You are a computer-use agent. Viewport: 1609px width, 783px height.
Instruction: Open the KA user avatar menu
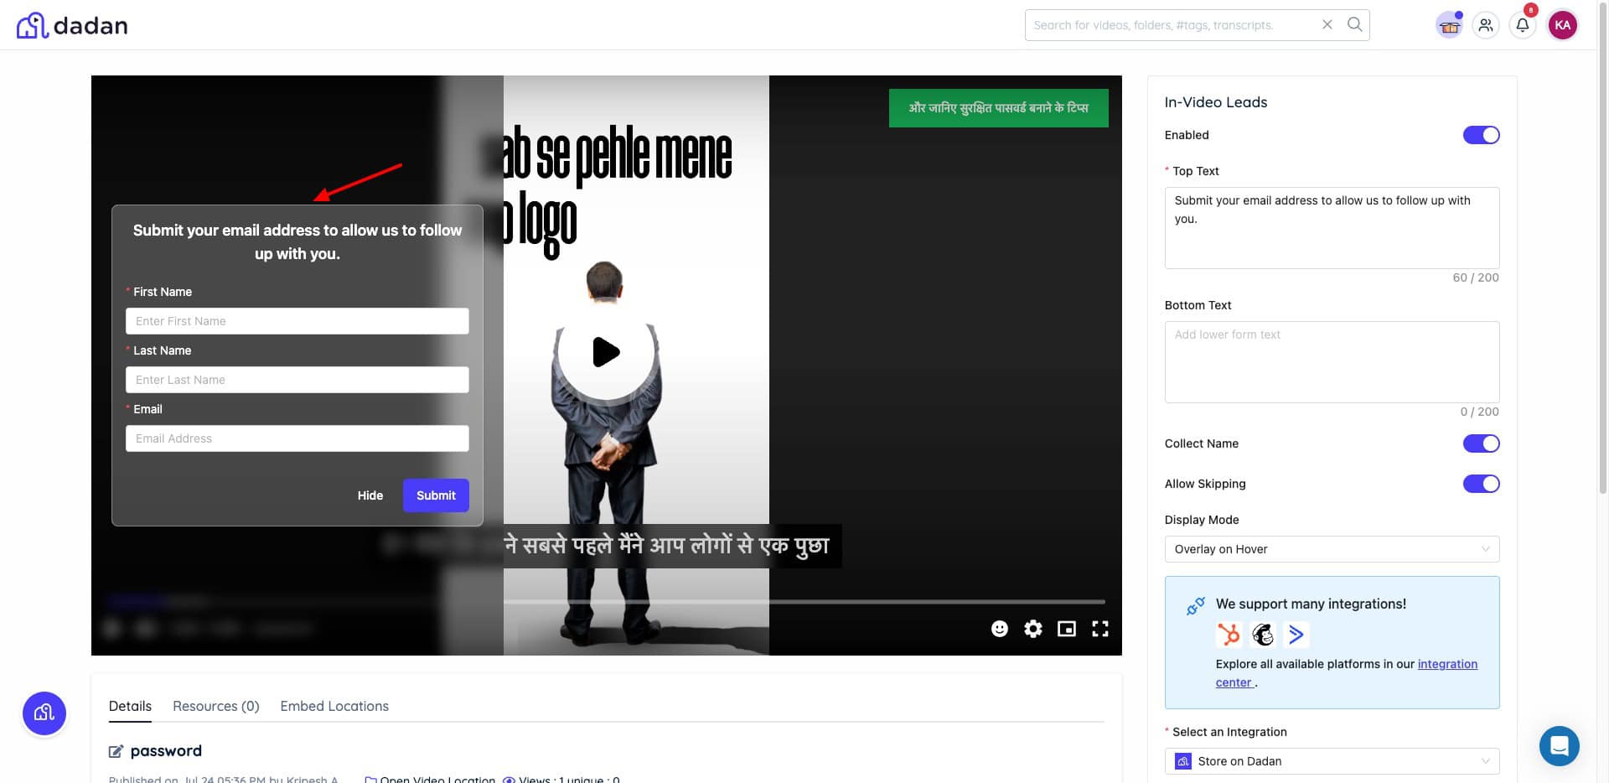[1562, 25]
